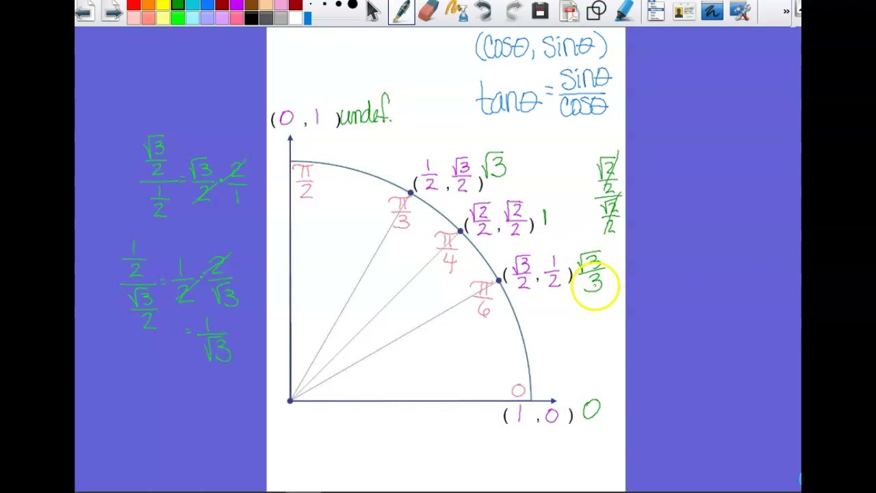Pick the orange color swatch
Image resolution: width=876 pixels, height=493 pixels.
click(x=149, y=4)
